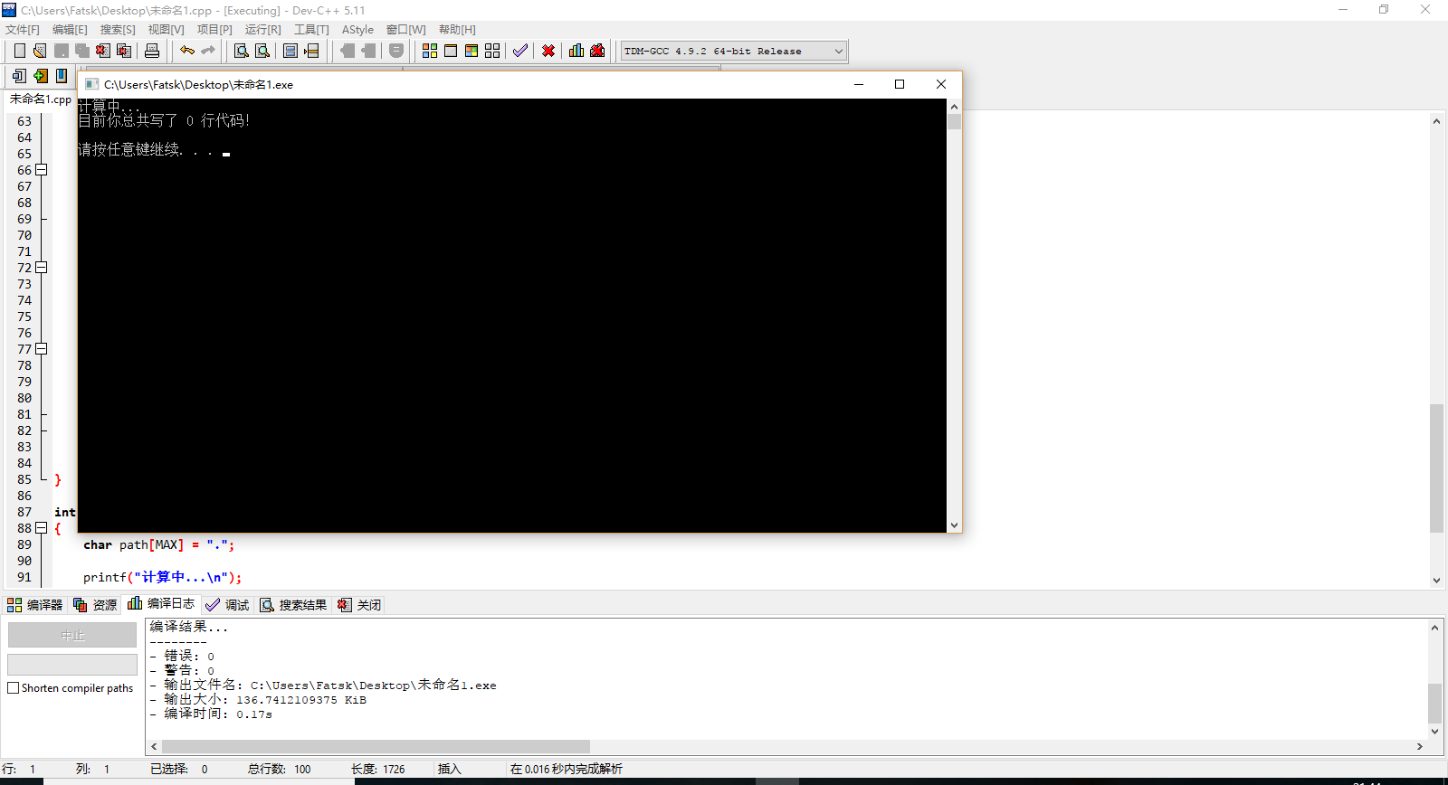Open the 搜索[S] menu

click(118, 30)
